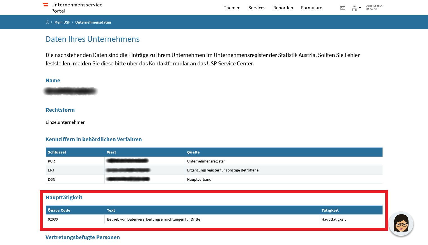Click the Önace Code column header
This screenshot has width=428, height=245.
[59, 210]
